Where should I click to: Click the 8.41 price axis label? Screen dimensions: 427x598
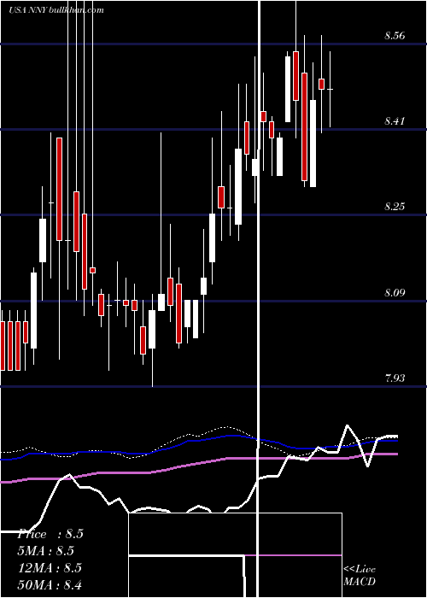pos(395,121)
